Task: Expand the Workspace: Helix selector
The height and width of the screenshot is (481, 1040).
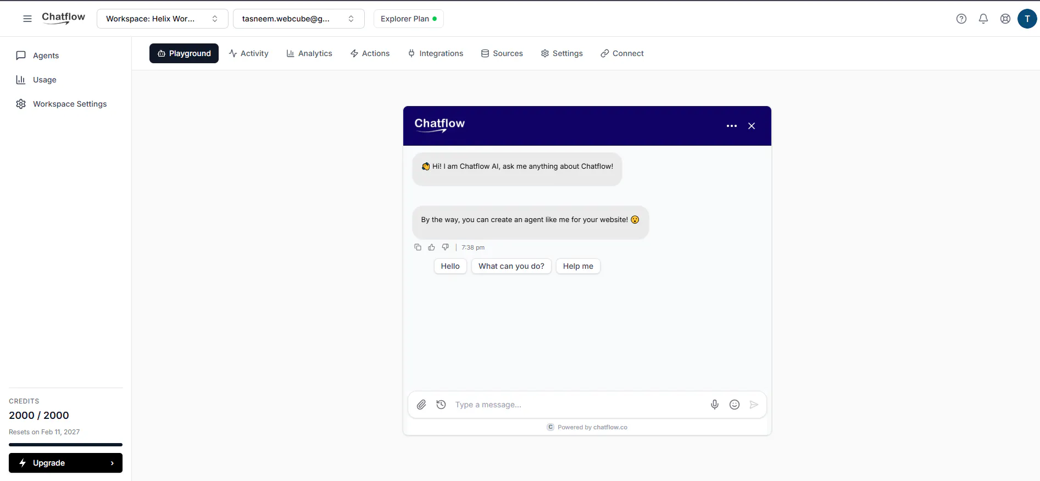Action: click(163, 19)
